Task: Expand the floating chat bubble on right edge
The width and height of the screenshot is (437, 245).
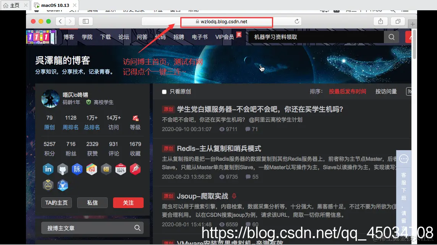Action: pos(404,159)
